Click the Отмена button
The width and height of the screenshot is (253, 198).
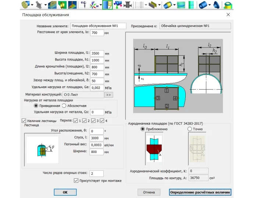point(149,192)
